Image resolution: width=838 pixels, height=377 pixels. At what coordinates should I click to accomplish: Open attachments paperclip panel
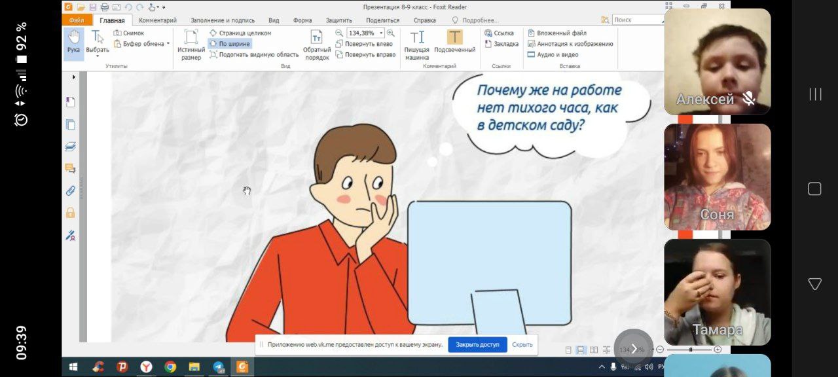70,191
